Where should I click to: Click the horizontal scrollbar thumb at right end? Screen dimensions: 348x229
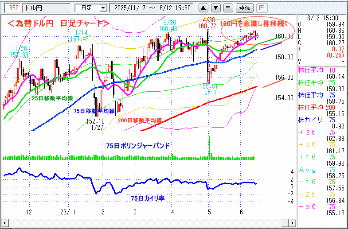[285, 222]
